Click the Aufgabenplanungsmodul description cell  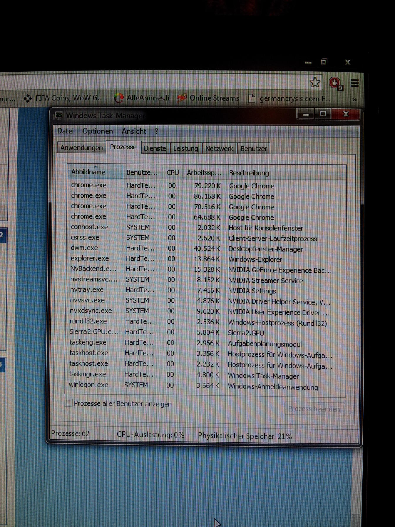pyautogui.click(x=265, y=344)
